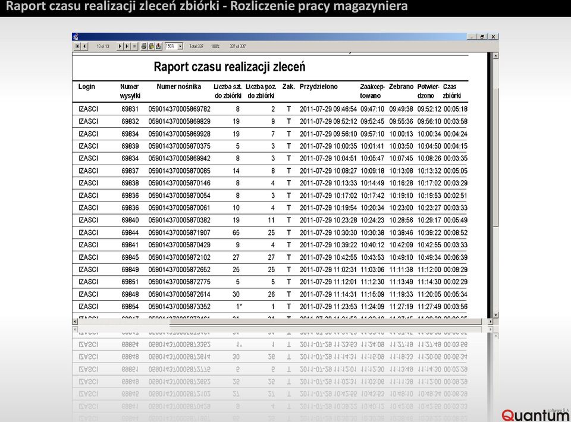The image size is (571, 422).
Task: Click the 'Numer nośnika' column header
Action: coord(179,87)
